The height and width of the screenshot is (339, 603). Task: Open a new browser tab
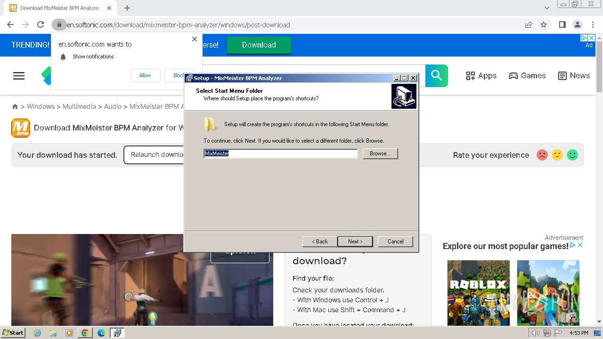coord(127,8)
